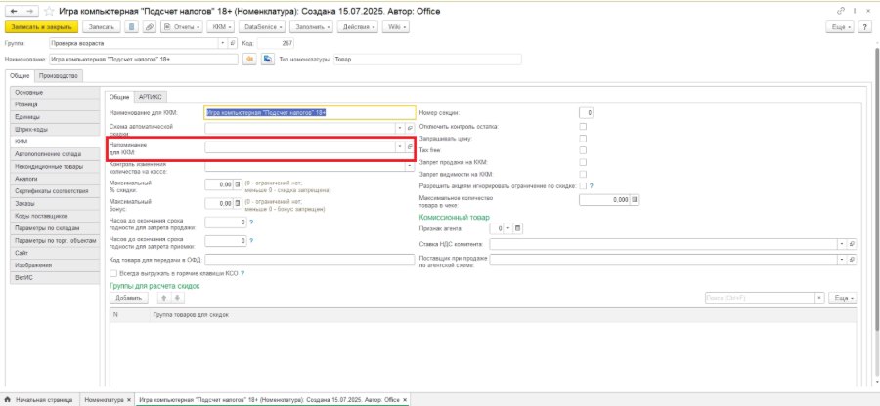The image size is (880, 406).
Task: Open selection list icon for Признак агента
Action: (518, 228)
